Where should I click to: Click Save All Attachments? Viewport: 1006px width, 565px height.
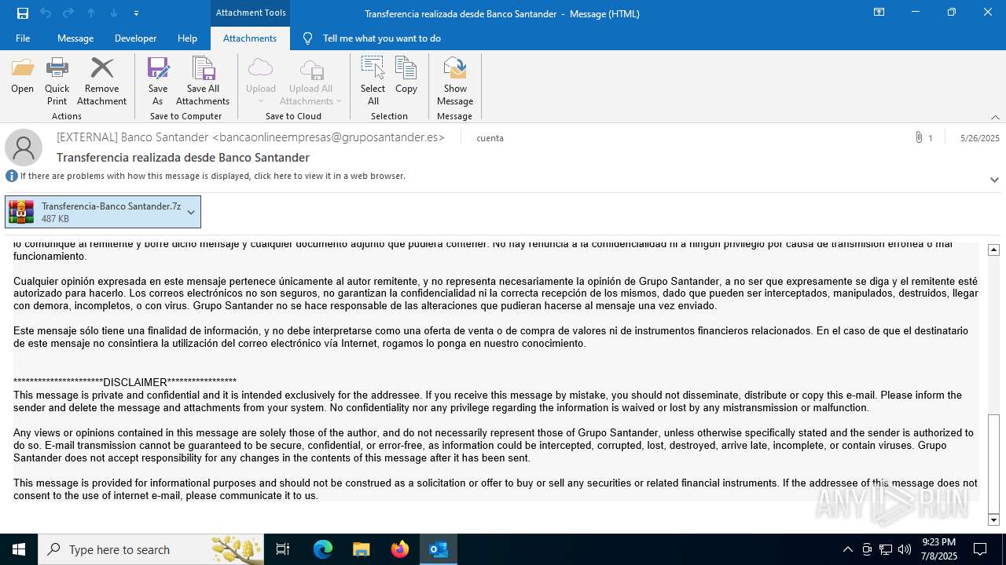(203, 82)
